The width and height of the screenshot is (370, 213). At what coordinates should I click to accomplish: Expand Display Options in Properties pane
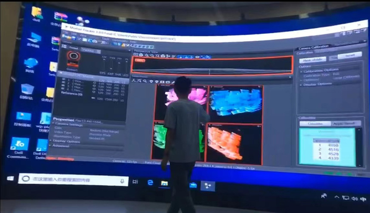[x=51, y=140]
